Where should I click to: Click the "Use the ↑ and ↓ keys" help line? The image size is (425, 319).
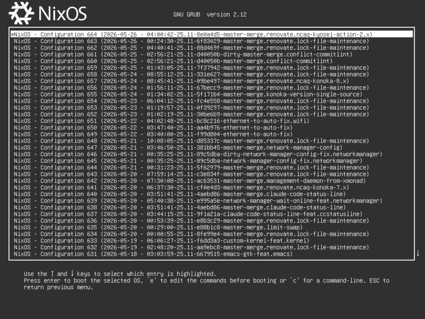(x=120, y=274)
